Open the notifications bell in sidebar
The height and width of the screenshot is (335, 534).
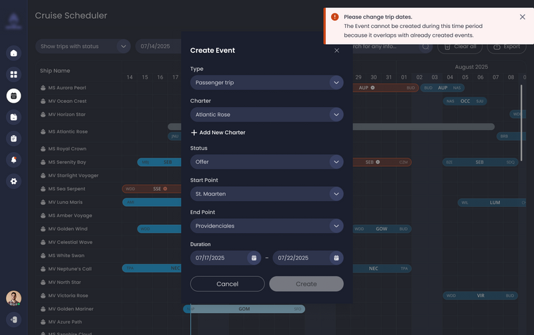pyautogui.click(x=13, y=159)
